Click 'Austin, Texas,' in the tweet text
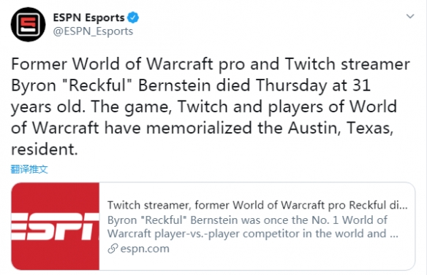This screenshot has height=275, width=427. (341, 128)
